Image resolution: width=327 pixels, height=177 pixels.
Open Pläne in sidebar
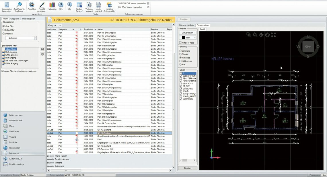pyautogui.click(x=23, y=126)
